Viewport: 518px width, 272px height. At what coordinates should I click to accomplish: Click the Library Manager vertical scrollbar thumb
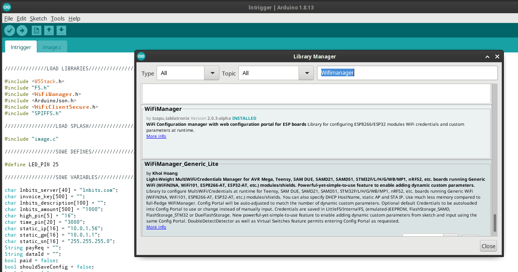[495, 223]
